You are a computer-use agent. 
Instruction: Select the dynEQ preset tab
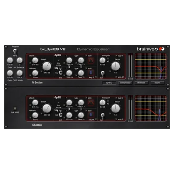[x=109, y=83]
